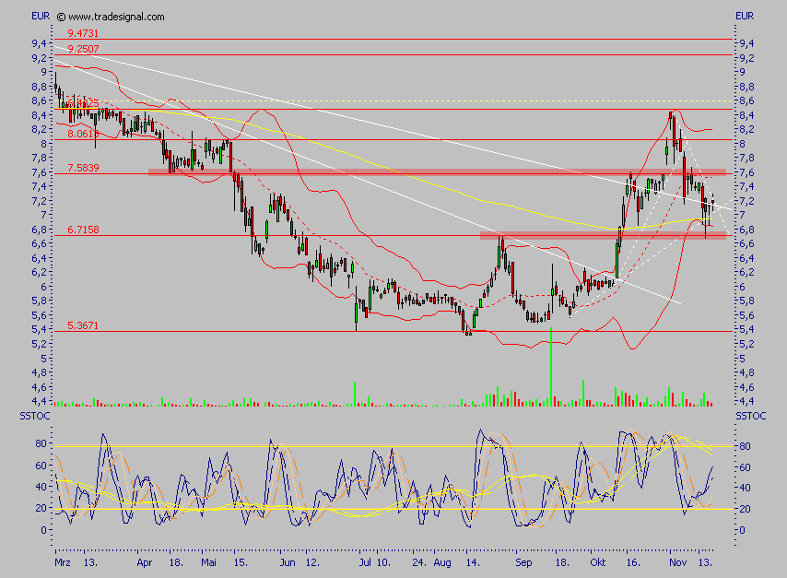The height and width of the screenshot is (578, 787).
Task: Click the Okt label on date axis
Action: (600, 560)
